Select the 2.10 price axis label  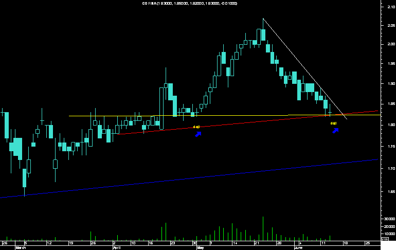[391, 7]
